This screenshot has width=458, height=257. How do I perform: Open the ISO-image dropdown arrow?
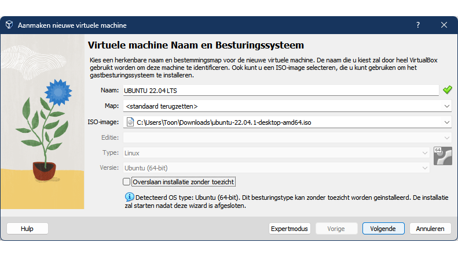click(x=446, y=122)
